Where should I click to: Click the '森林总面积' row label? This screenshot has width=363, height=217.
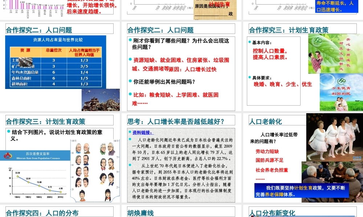(x=21, y=78)
